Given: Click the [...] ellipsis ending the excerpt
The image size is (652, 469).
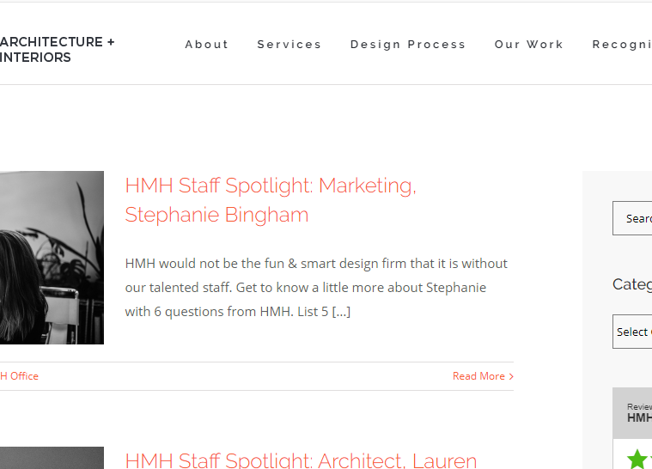Looking at the screenshot, I should (341, 312).
